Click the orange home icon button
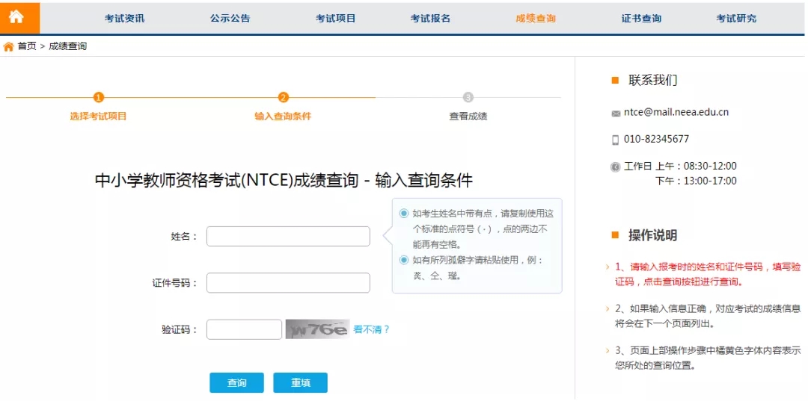 16,17
